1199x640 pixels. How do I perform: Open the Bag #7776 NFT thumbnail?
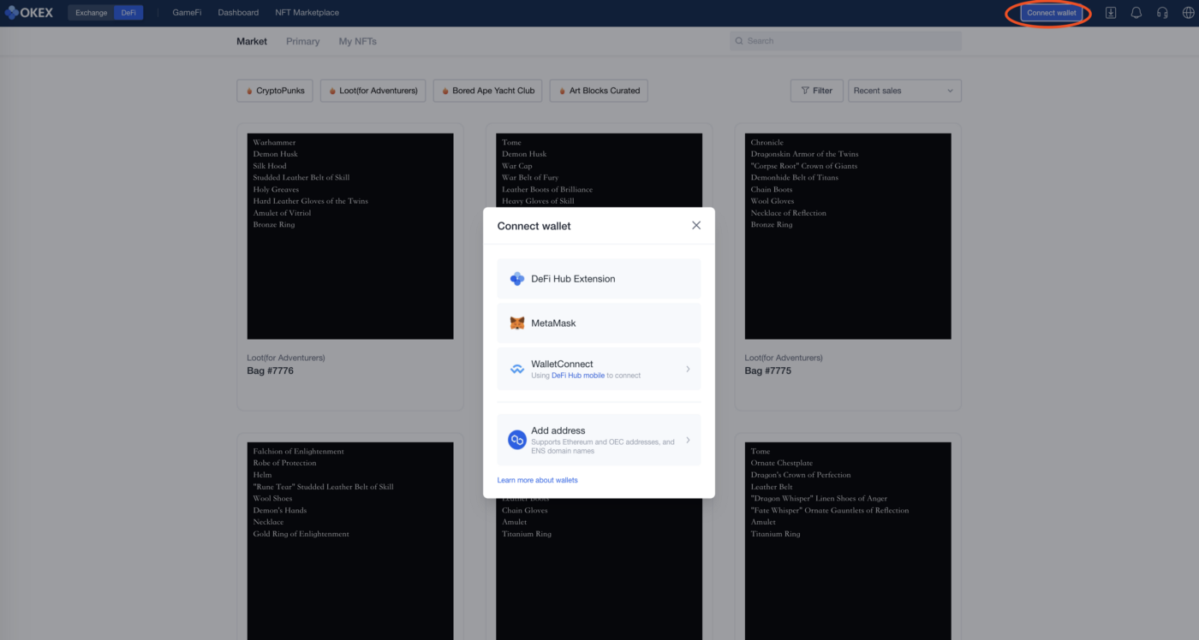tap(350, 236)
